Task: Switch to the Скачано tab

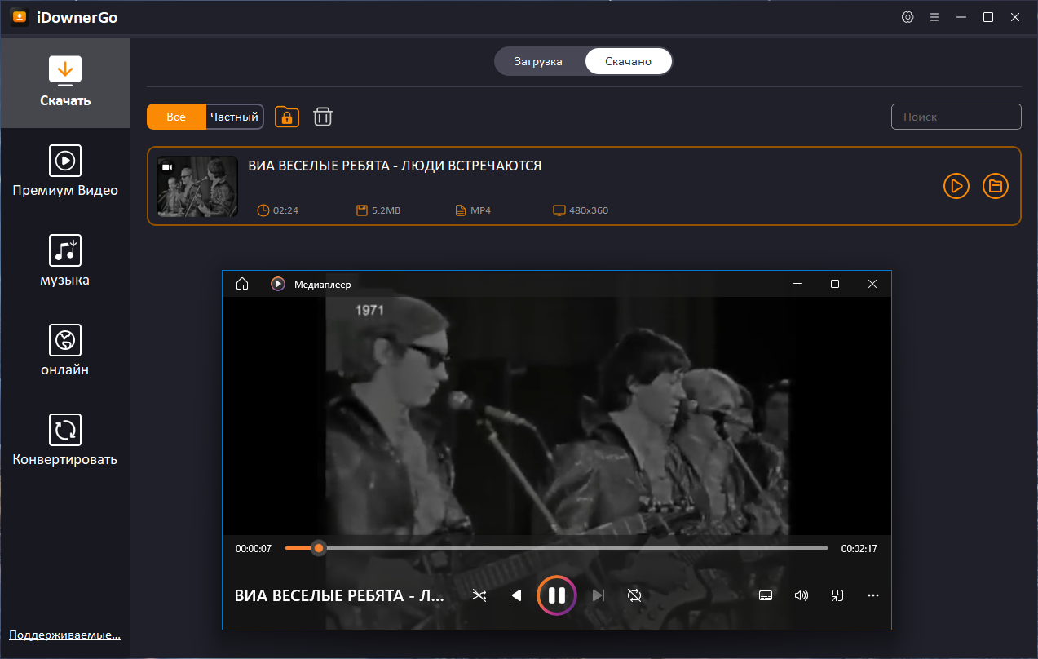Action: click(628, 61)
